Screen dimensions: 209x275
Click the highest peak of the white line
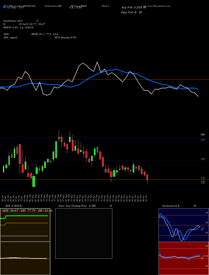(97, 62)
